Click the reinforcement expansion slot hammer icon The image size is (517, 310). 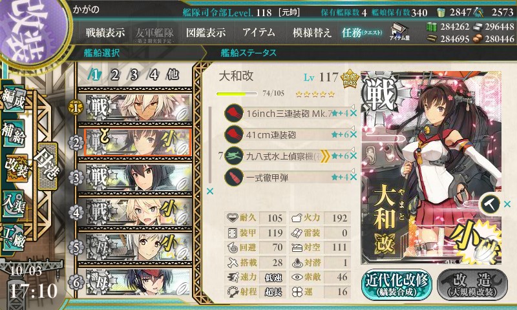click(490, 204)
